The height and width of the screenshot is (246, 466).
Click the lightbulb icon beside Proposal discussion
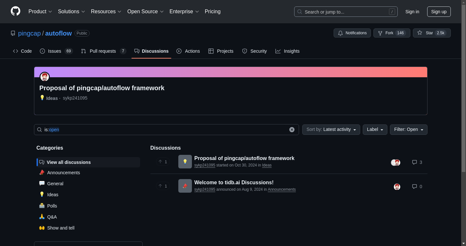[185, 162]
